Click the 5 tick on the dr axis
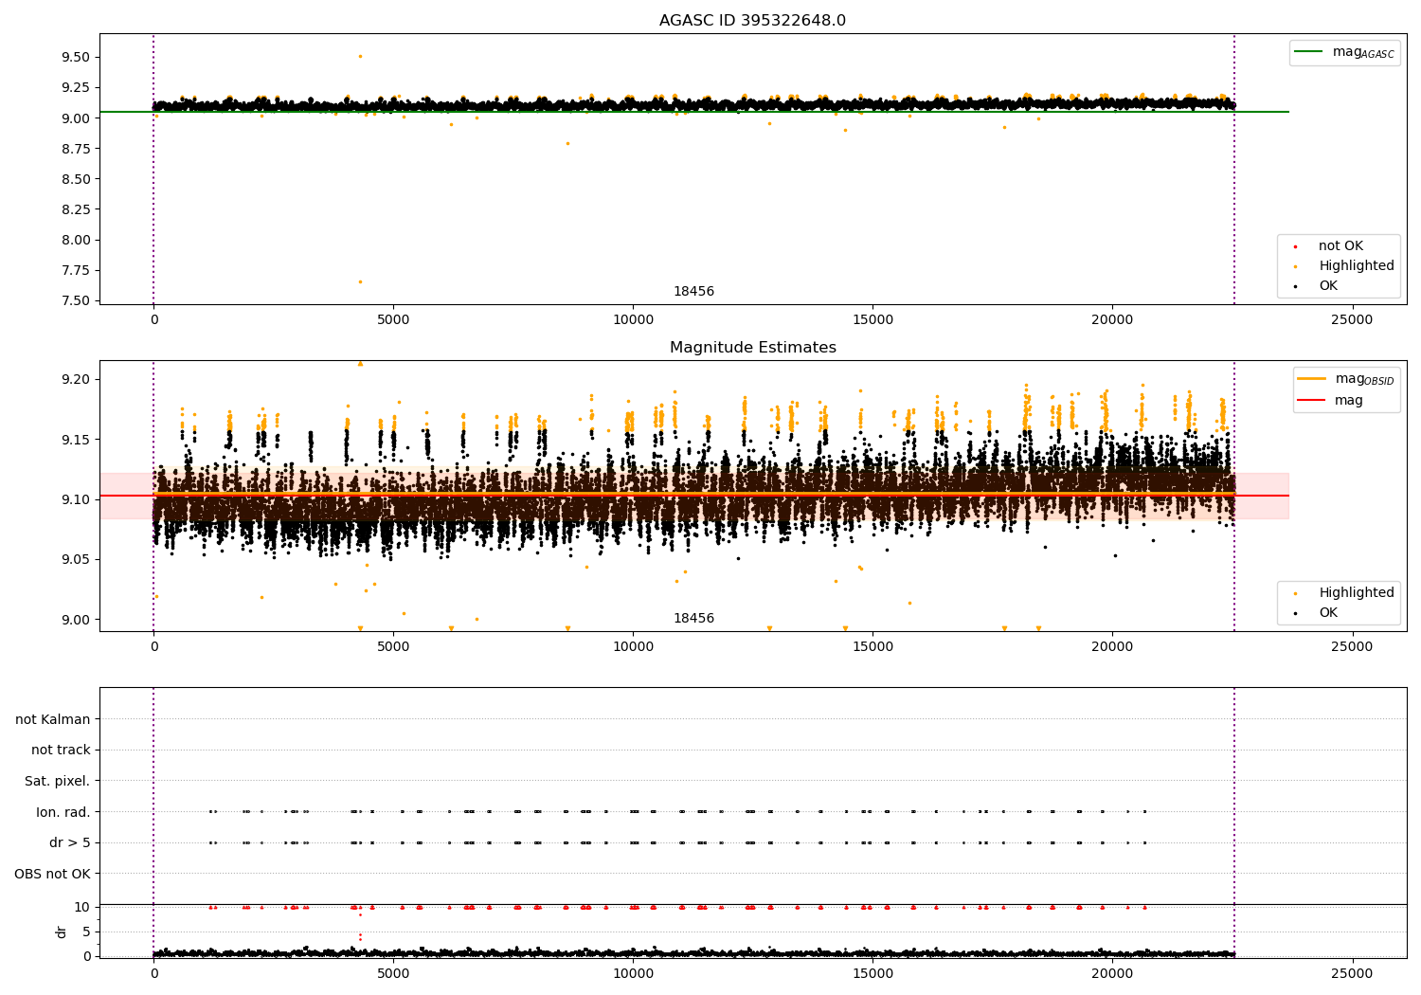This screenshot has width=1421, height=995. [86, 932]
